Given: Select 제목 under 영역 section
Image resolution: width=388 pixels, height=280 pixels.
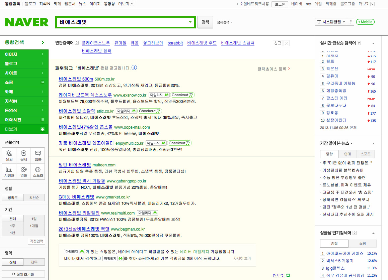Looking at the screenshot, I should click(x=34, y=262).
